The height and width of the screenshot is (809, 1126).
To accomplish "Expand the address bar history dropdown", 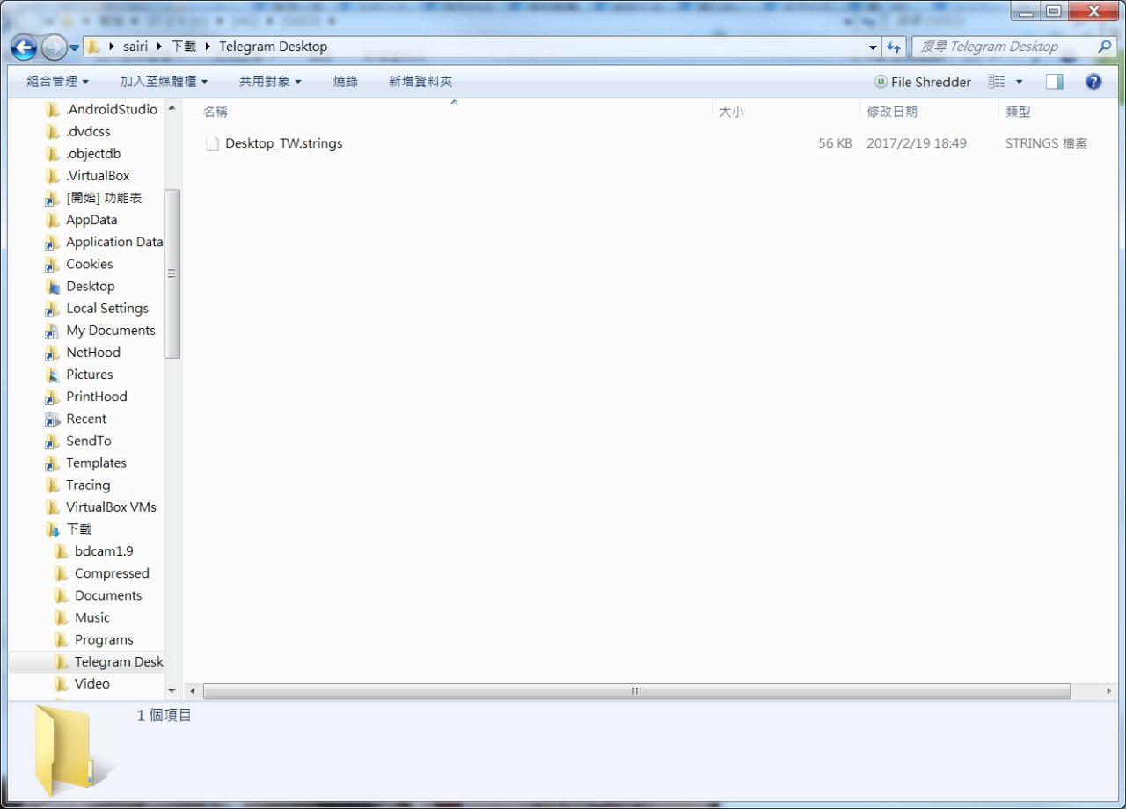I will 873,47.
